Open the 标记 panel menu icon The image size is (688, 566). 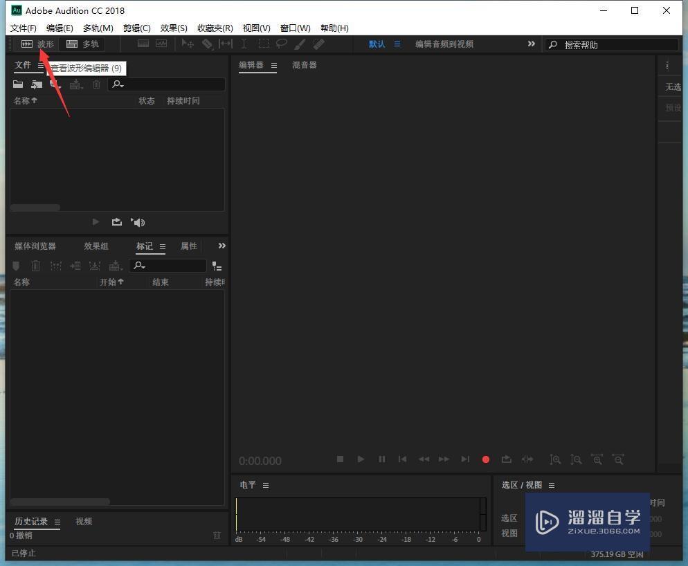(x=163, y=246)
